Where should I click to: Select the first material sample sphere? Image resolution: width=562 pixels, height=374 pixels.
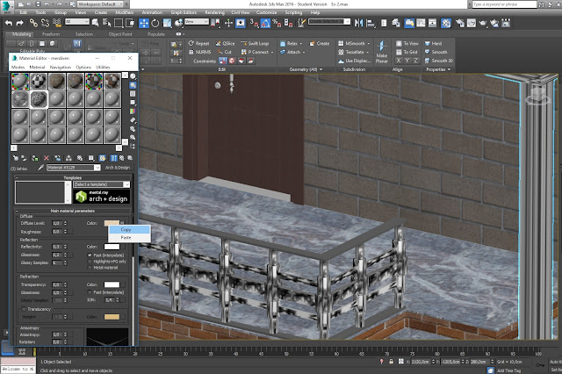pyautogui.click(x=19, y=82)
